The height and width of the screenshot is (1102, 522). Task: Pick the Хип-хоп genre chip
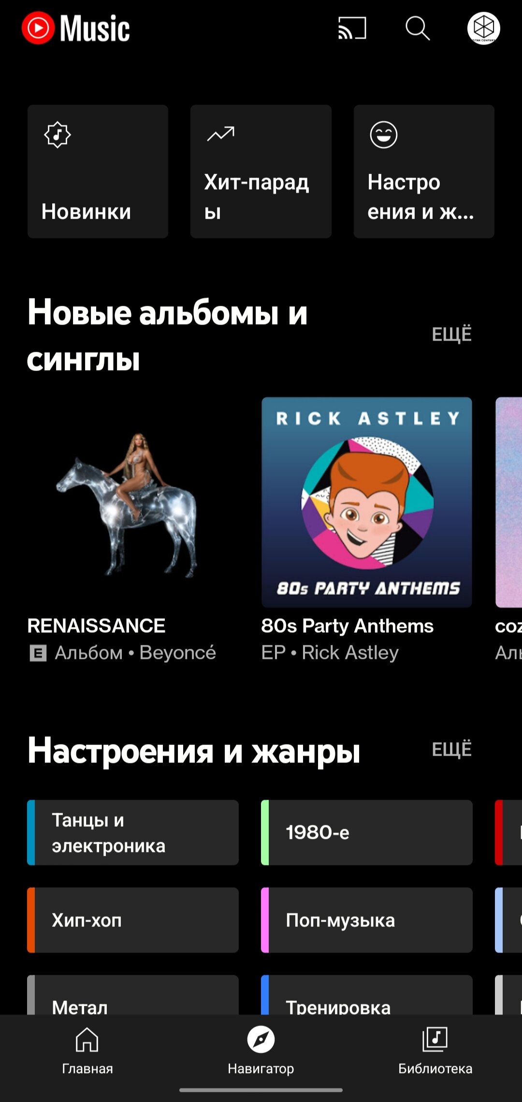tap(133, 920)
